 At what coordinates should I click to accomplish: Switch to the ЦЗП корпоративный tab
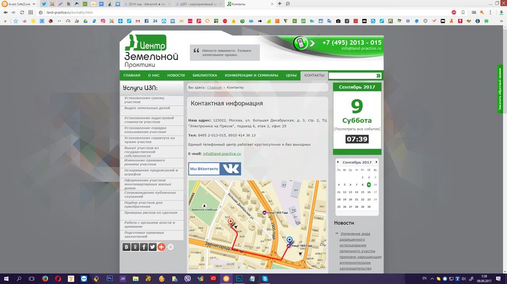pos(198,4)
